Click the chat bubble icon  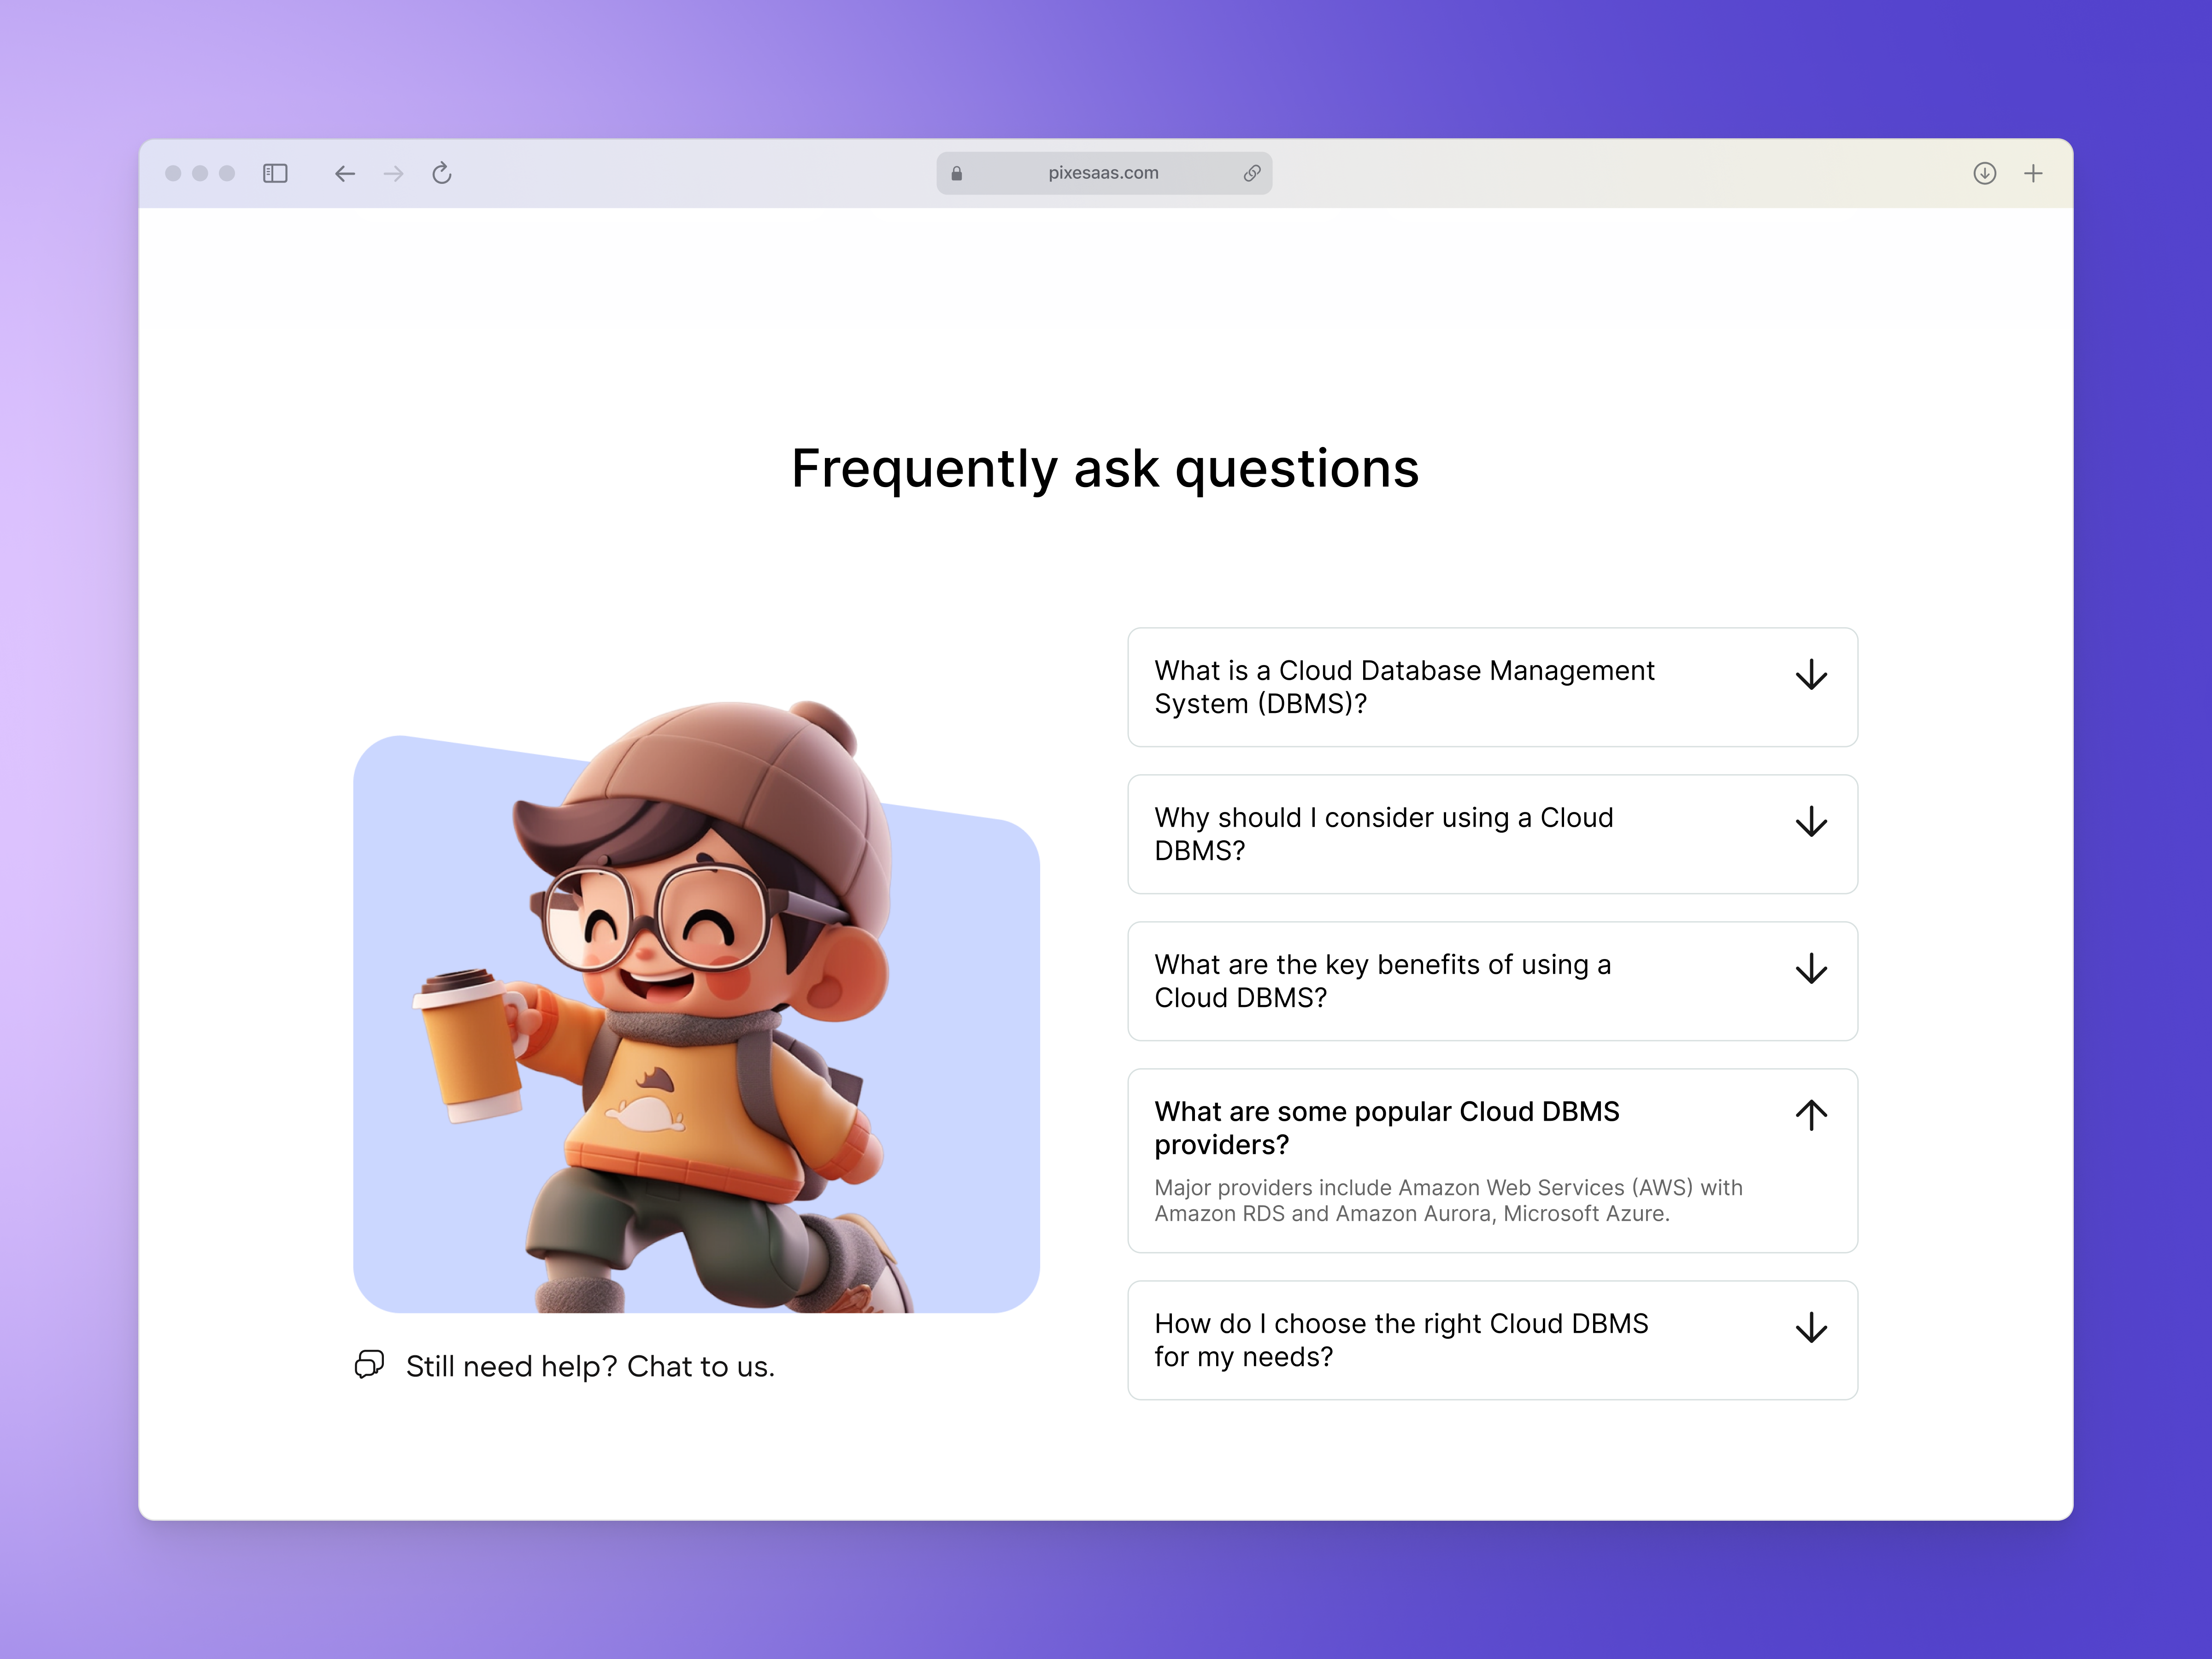369,1364
